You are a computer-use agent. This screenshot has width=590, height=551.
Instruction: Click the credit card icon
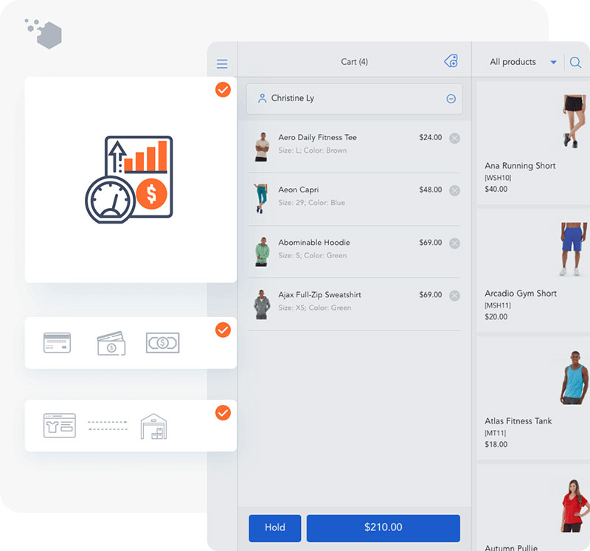tap(58, 342)
